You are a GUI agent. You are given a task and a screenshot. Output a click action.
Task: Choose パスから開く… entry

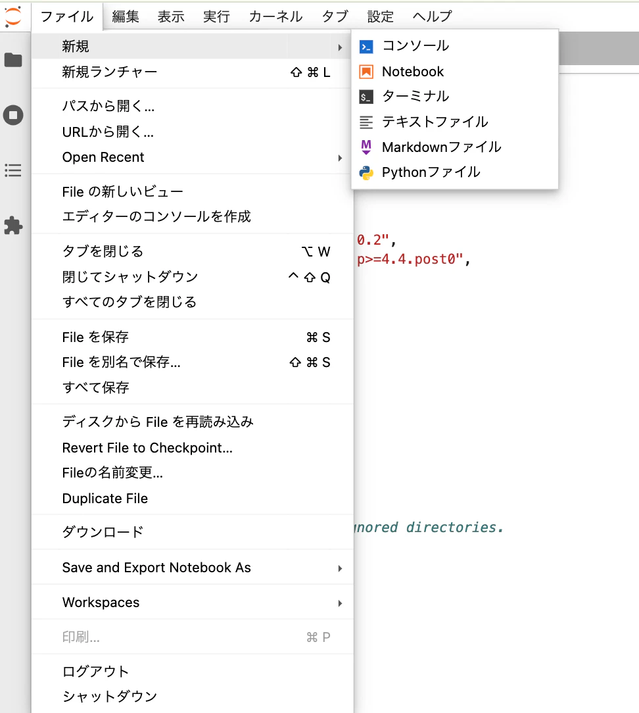point(192,106)
